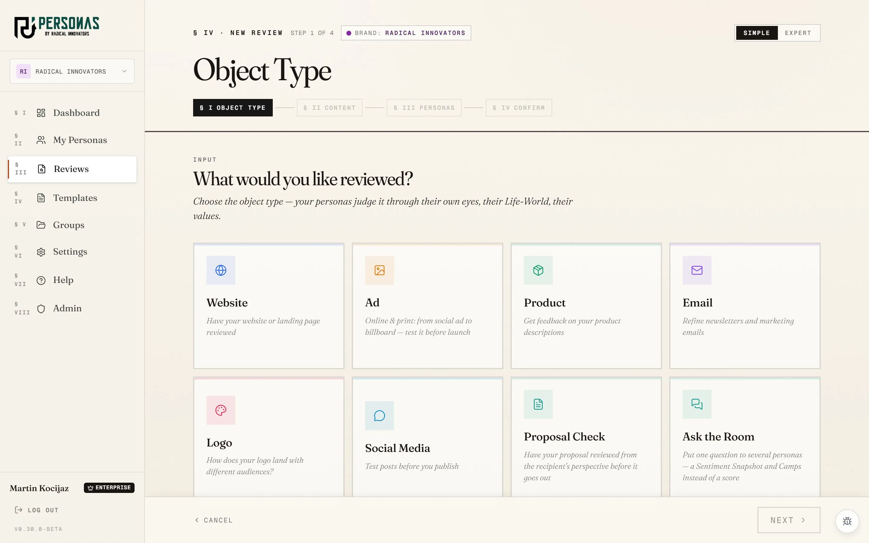Click the Help question-mark icon
This screenshot has height=543, width=869.
(x=41, y=281)
